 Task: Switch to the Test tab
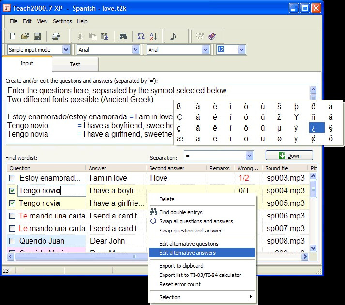(x=75, y=64)
